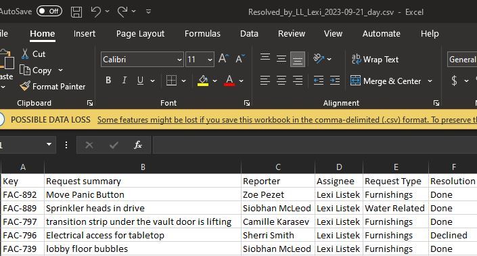
Task: Click the Orientation text-angle icon
Action: pyautogui.click(x=319, y=58)
